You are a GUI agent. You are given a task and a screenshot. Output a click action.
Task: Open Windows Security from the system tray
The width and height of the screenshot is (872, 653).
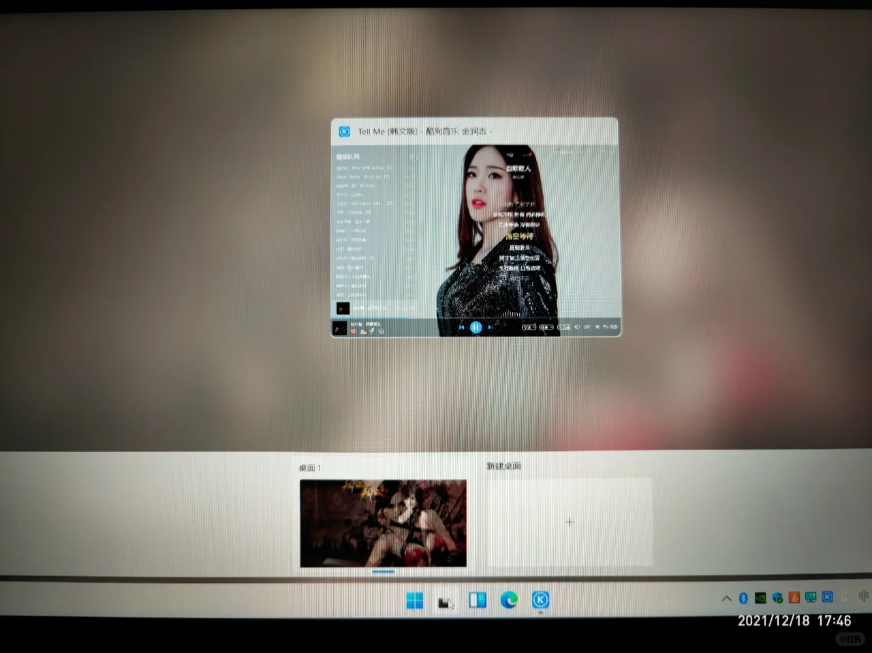click(x=776, y=598)
